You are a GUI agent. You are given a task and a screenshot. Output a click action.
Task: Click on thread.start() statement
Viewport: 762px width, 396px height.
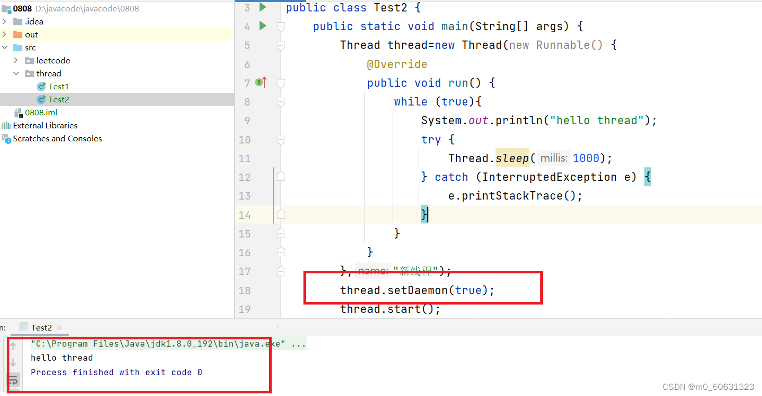(x=390, y=309)
